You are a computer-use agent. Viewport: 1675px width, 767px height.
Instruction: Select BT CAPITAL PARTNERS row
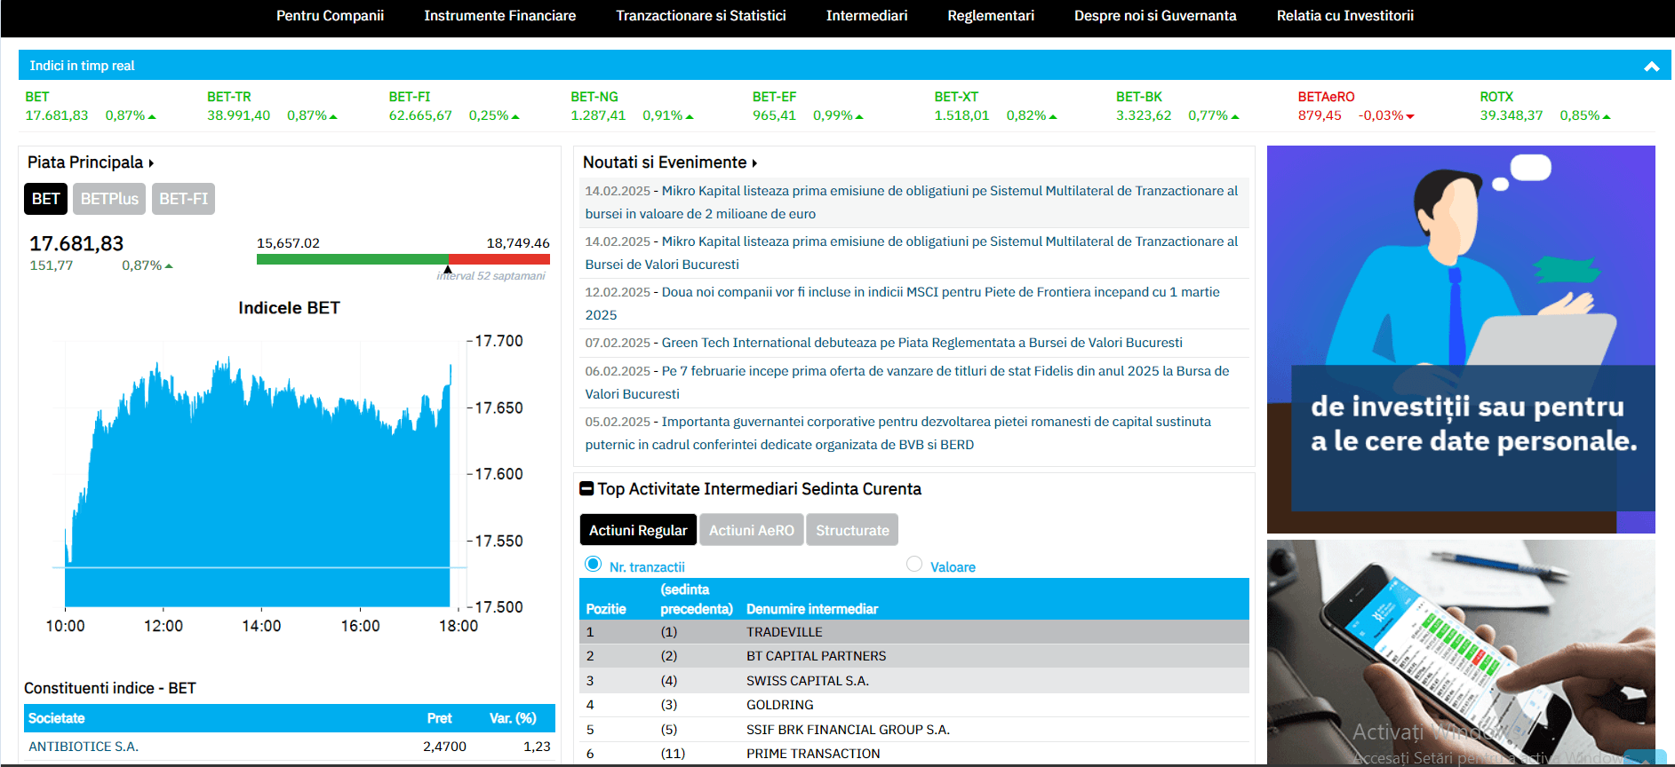914,656
